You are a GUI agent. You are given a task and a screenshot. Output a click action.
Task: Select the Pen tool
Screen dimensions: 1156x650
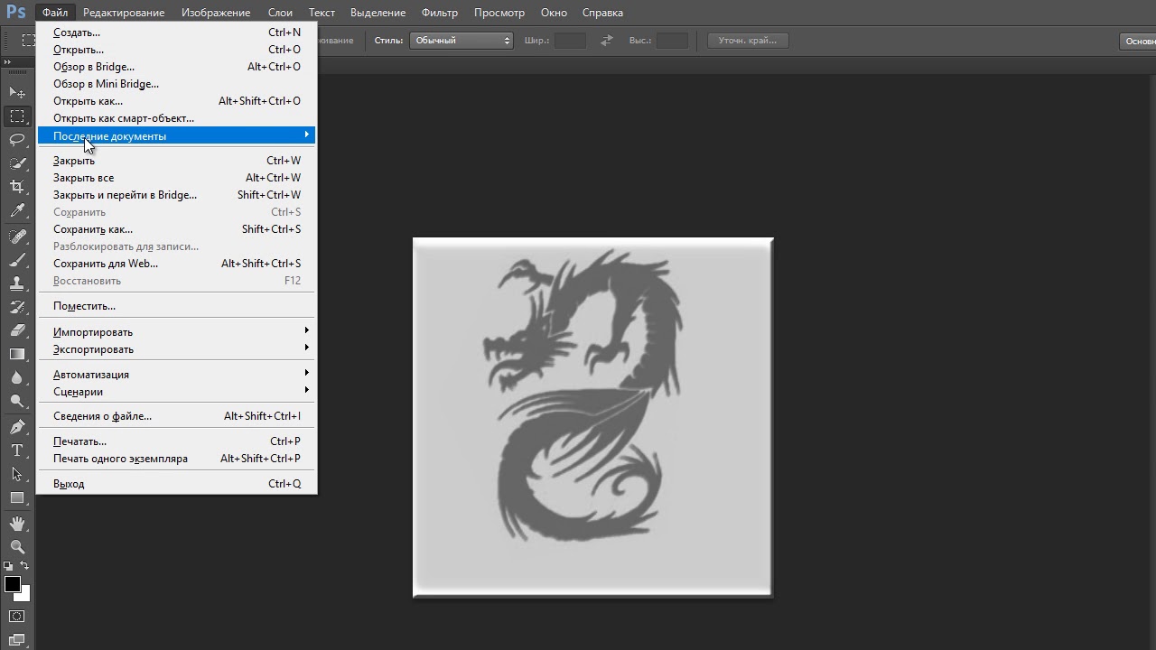[x=17, y=427]
